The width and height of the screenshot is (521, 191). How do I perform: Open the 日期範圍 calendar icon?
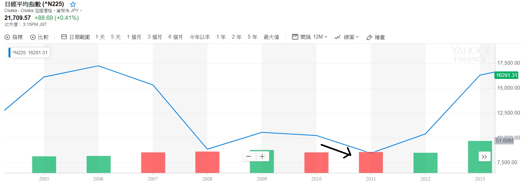[64, 37]
